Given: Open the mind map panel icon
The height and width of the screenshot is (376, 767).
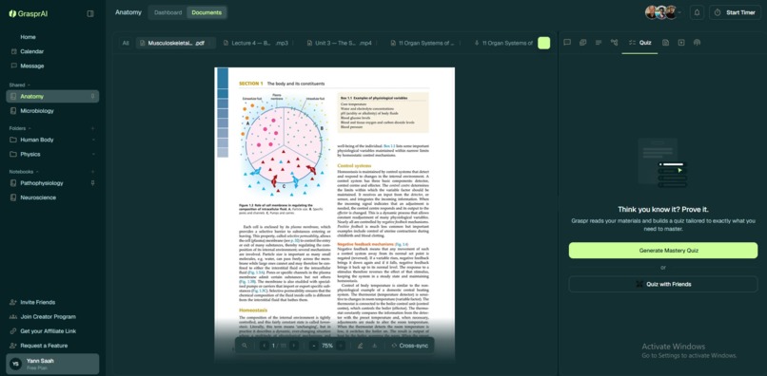Looking at the screenshot, I should tap(615, 43).
